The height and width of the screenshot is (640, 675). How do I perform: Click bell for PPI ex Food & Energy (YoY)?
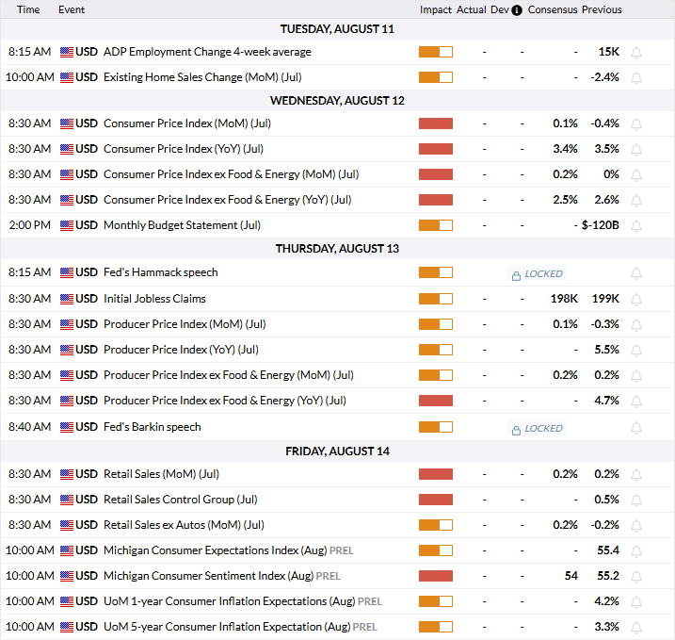pos(636,402)
